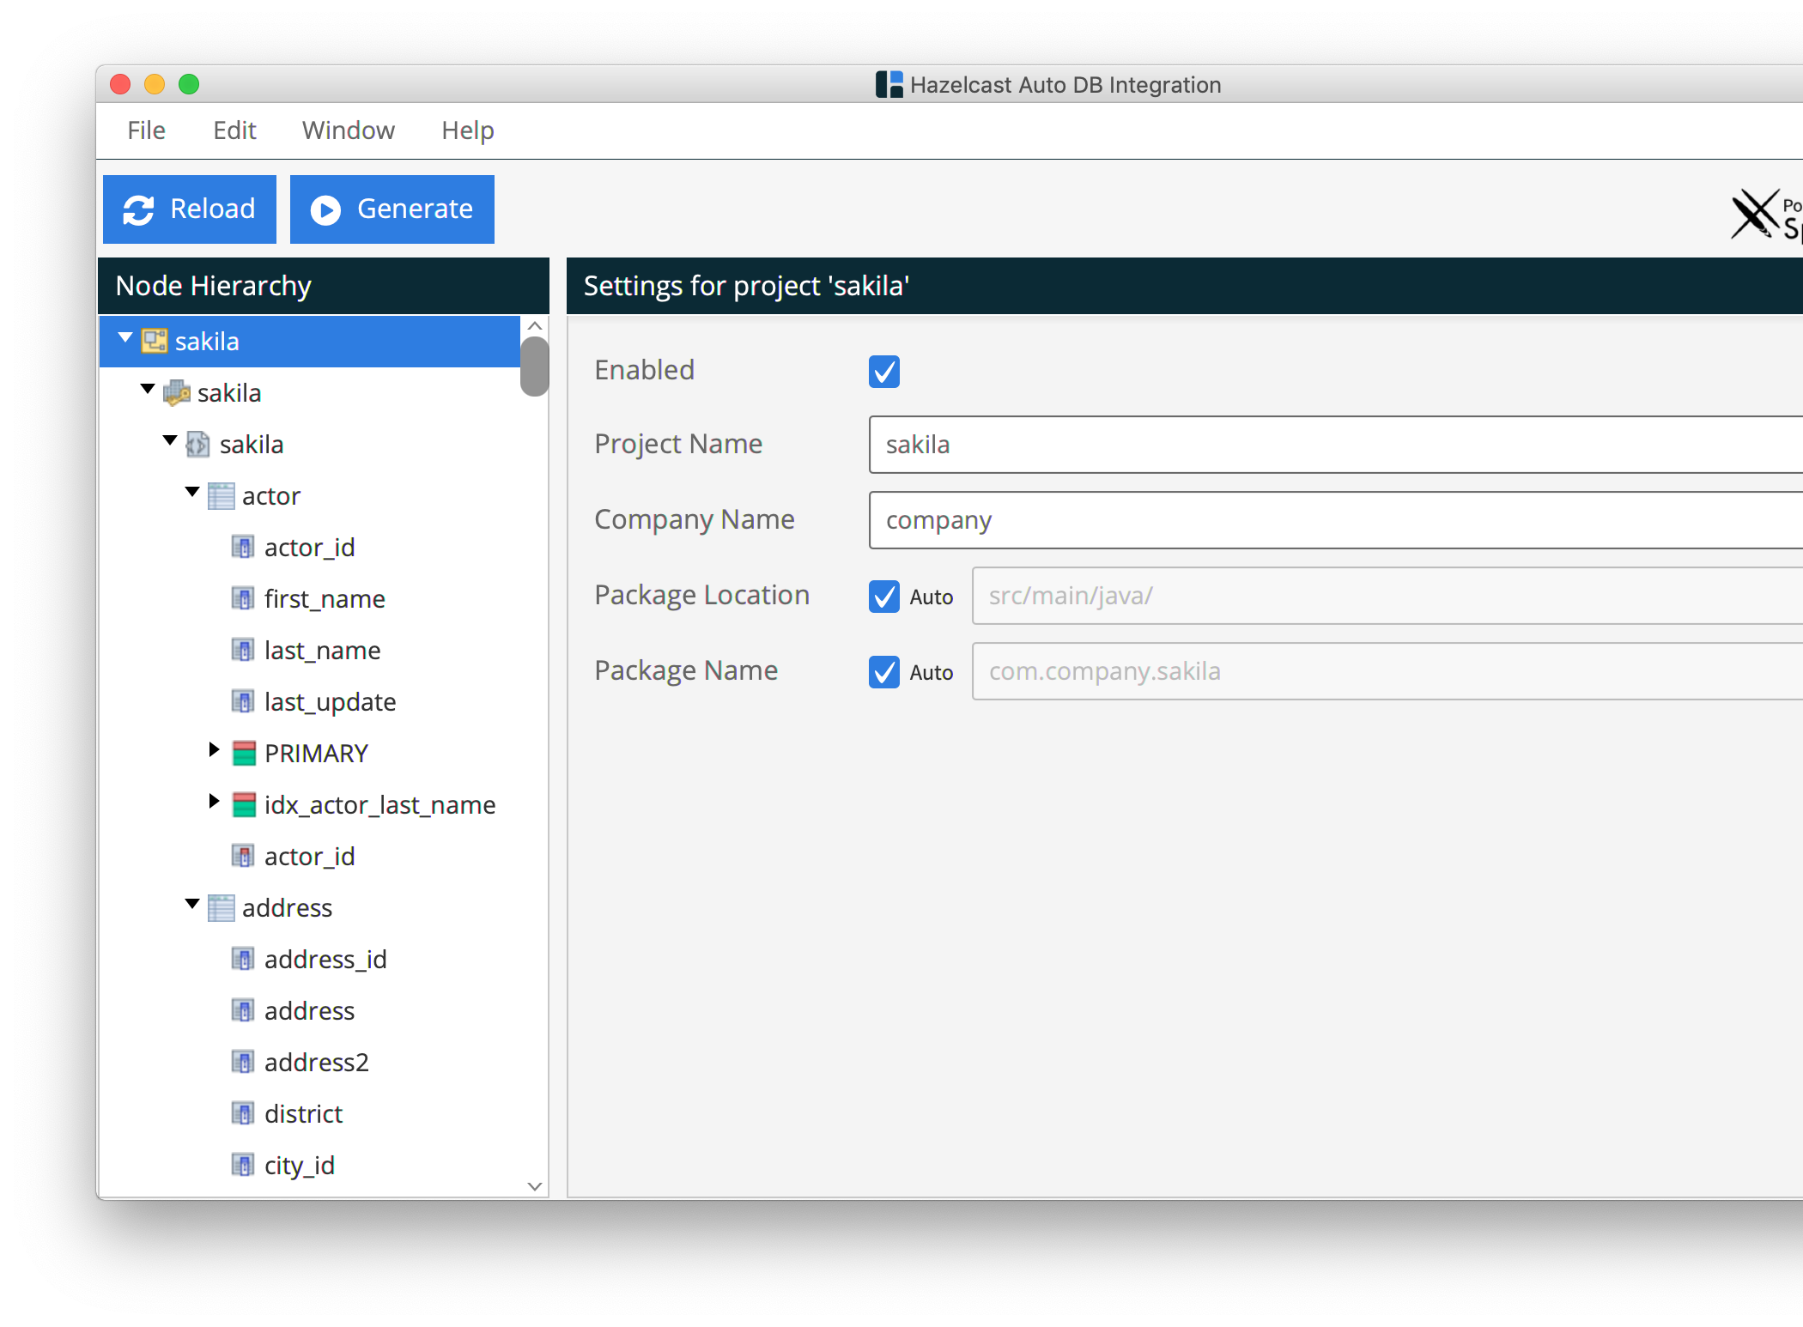Collapse the sakila dbms node

pyautogui.click(x=148, y=390)
